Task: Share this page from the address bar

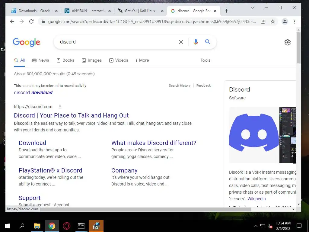Action: click(263, 21)
